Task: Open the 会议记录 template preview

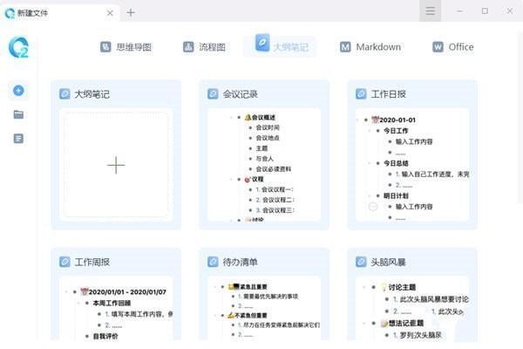Action: click(x=264, y=165)
